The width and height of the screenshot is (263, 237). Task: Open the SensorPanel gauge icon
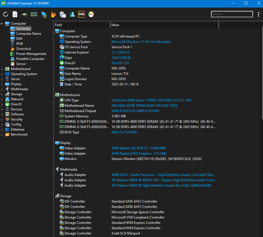click(91, 14)
